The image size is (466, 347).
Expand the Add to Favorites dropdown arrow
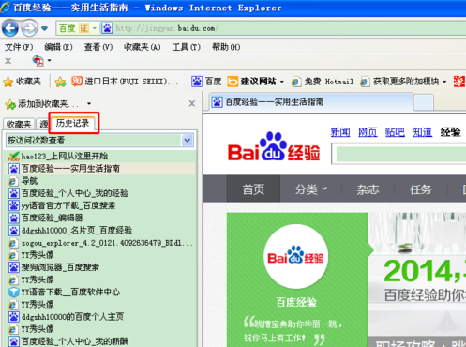[x=89, y=103]
